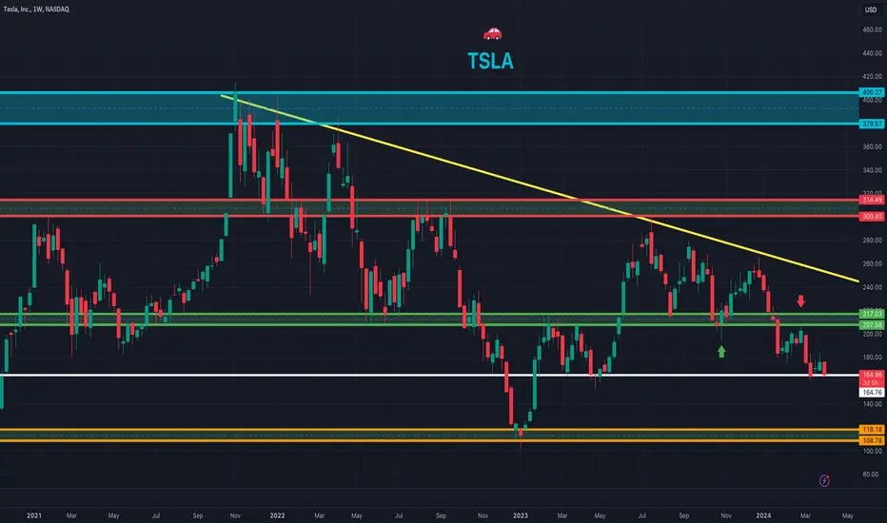
Task: Select the 217.03 green price label
Action: point(871,314)
